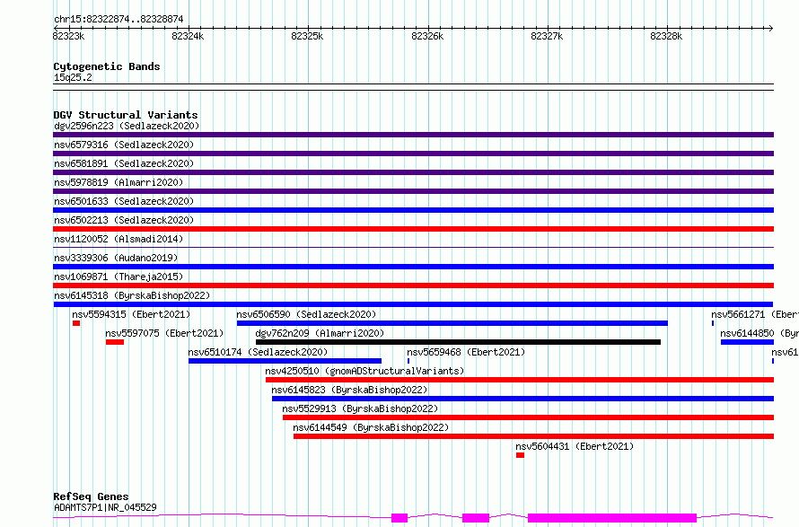Click the chr15:82322874..82328874 coordinate text

pyautogui.click(x=119, y=20)
